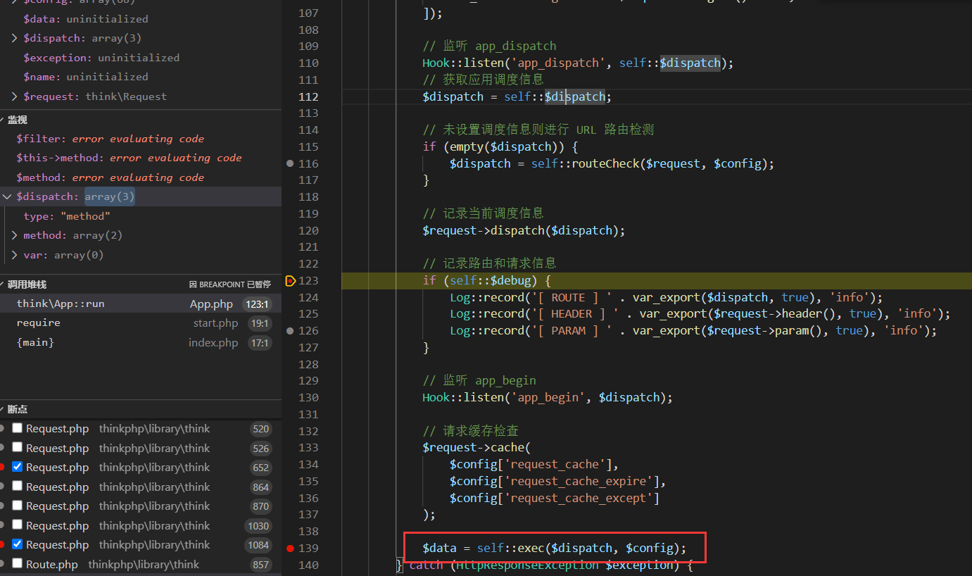Click the $data: uninitialized variable
This screenshot has height=576, width=972.
pos(141,19)
